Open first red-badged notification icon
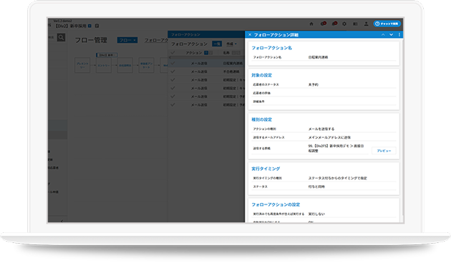Screen dimensions: 451x263 click(324, 24)
